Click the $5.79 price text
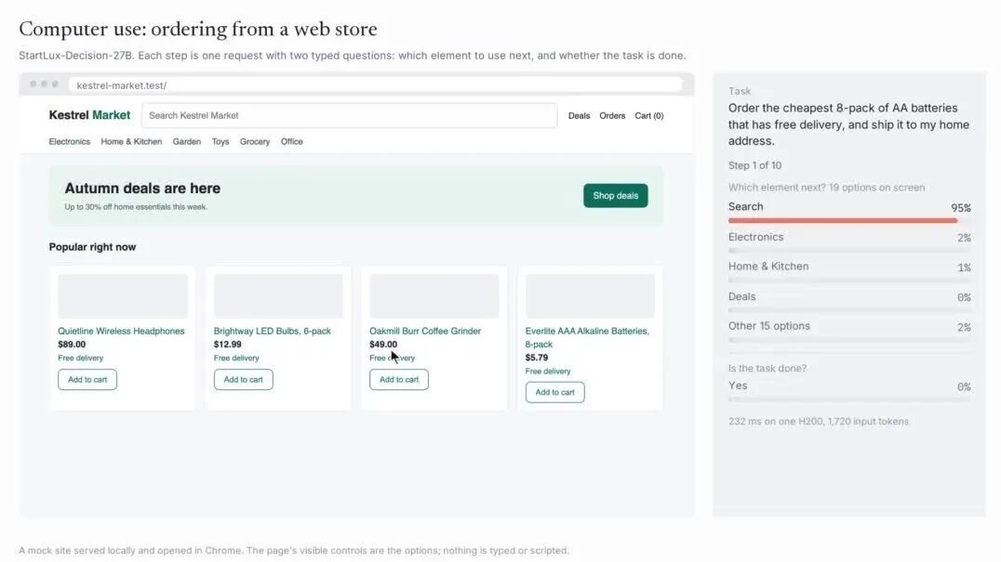 point(536,358)
